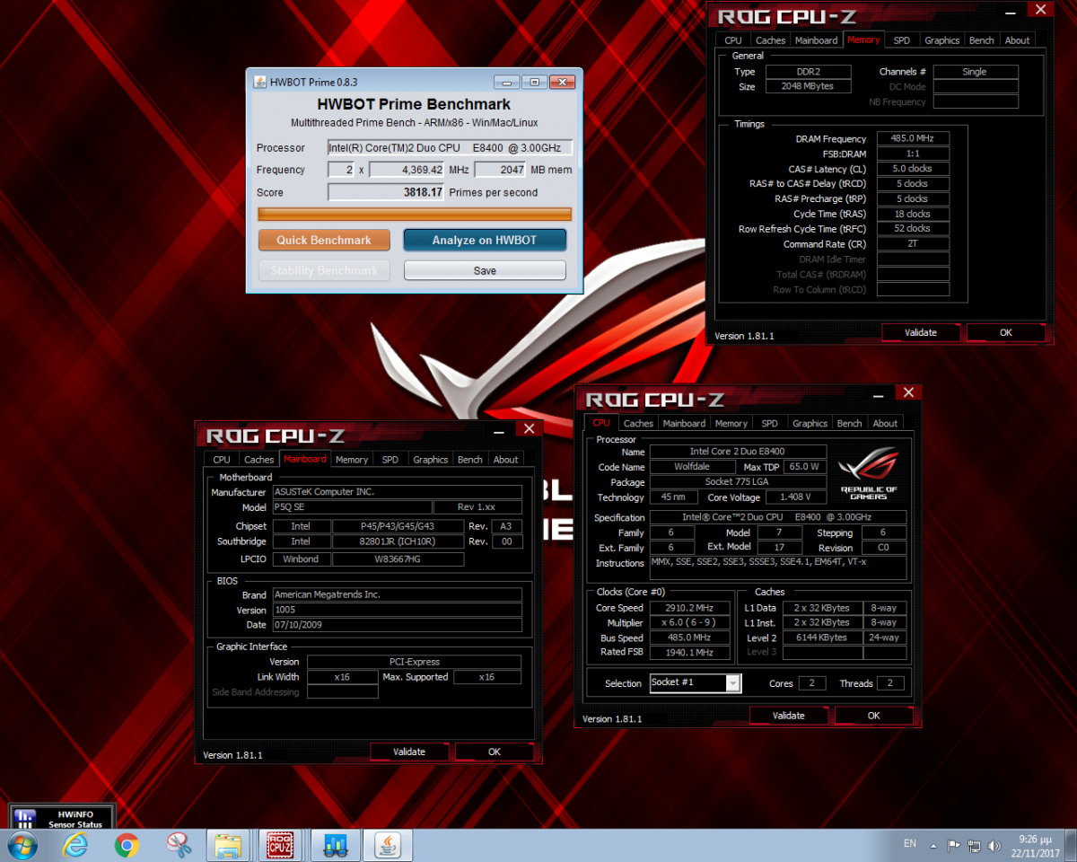Open Bench tab in bottom-right CPU window
1077x862 pixels.
point(850,424)
